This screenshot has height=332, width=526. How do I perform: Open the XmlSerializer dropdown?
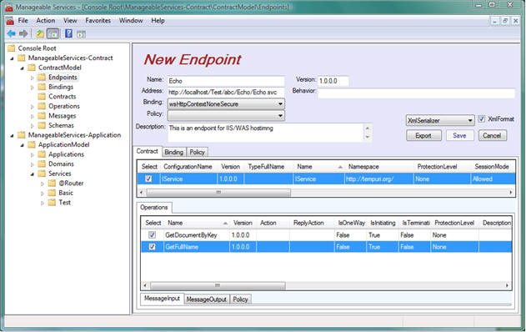click(440, 120)
